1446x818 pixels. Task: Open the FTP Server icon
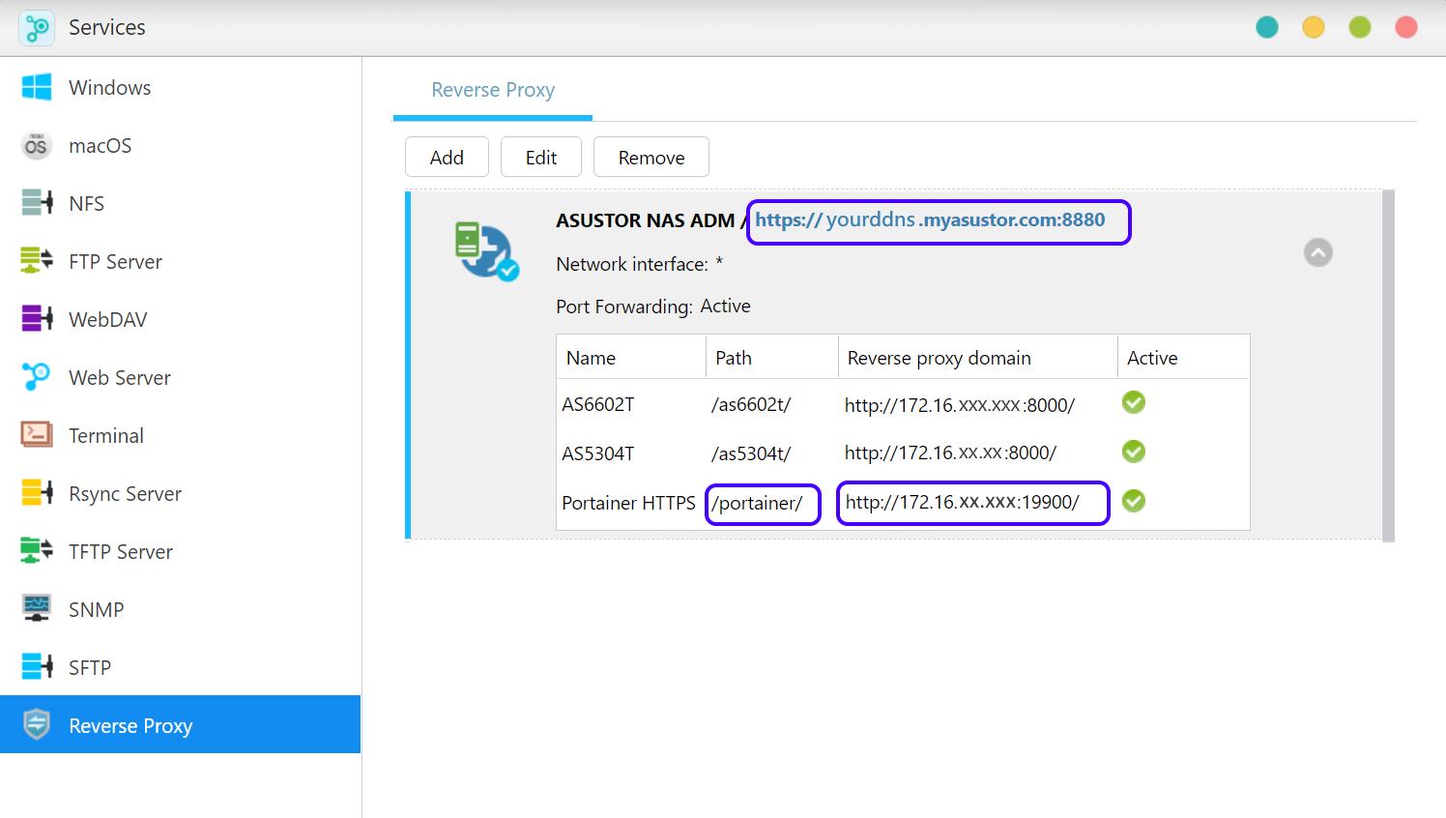(37, 261)
